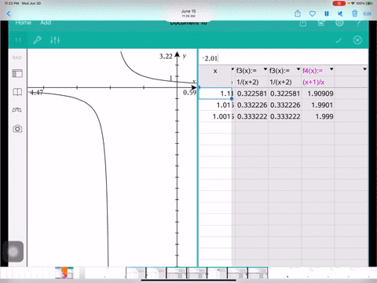Select second column cell 0.333222

click(x=285, y=116)
